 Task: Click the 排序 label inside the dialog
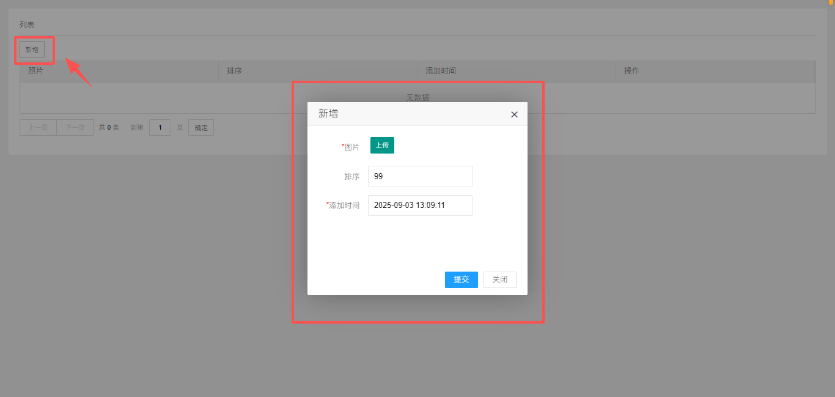(x=351, y=177)
